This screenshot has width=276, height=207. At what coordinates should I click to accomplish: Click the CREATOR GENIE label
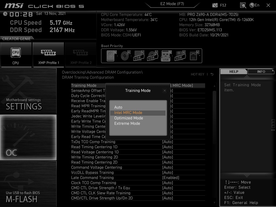(16, 39)
